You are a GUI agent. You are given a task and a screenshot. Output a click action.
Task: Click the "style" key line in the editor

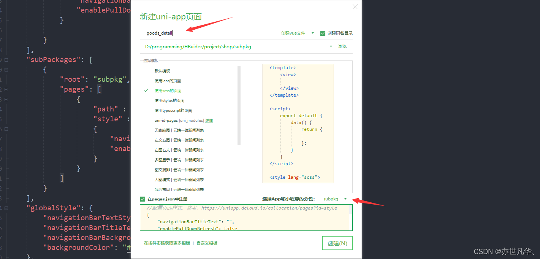click(x=112, y=119)
